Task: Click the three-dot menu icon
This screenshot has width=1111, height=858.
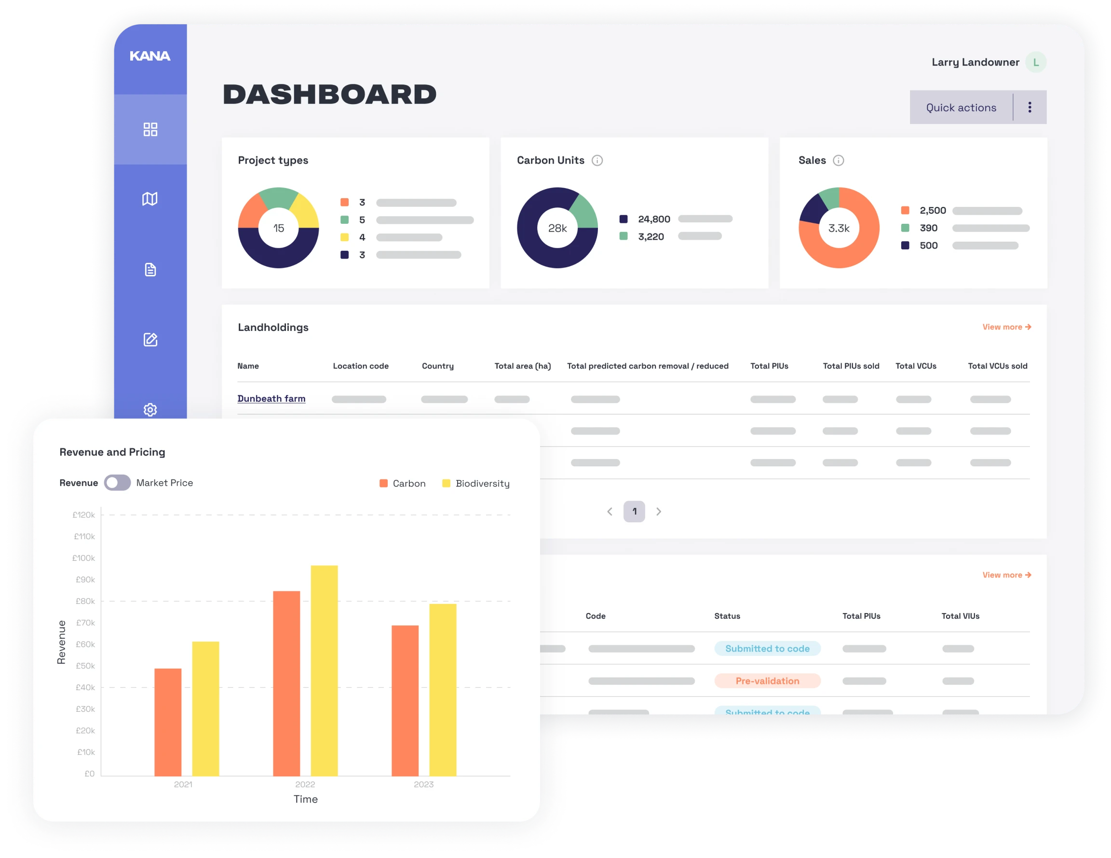Action: point(1029,107)
